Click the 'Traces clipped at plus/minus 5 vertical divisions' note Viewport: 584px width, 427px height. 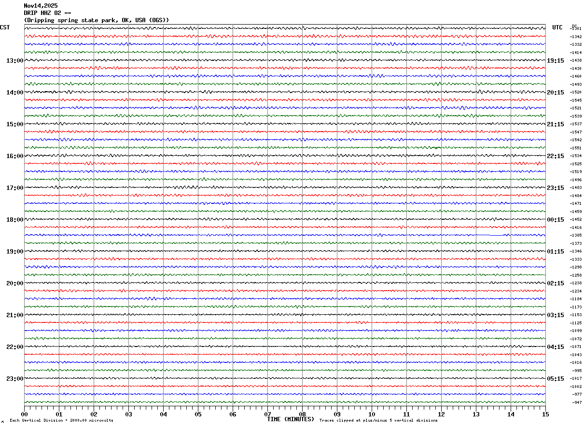tap(378, 421)
